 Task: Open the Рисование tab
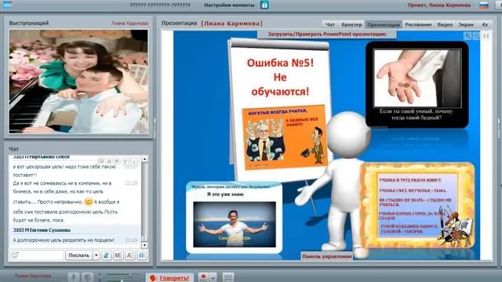(418, 24)
